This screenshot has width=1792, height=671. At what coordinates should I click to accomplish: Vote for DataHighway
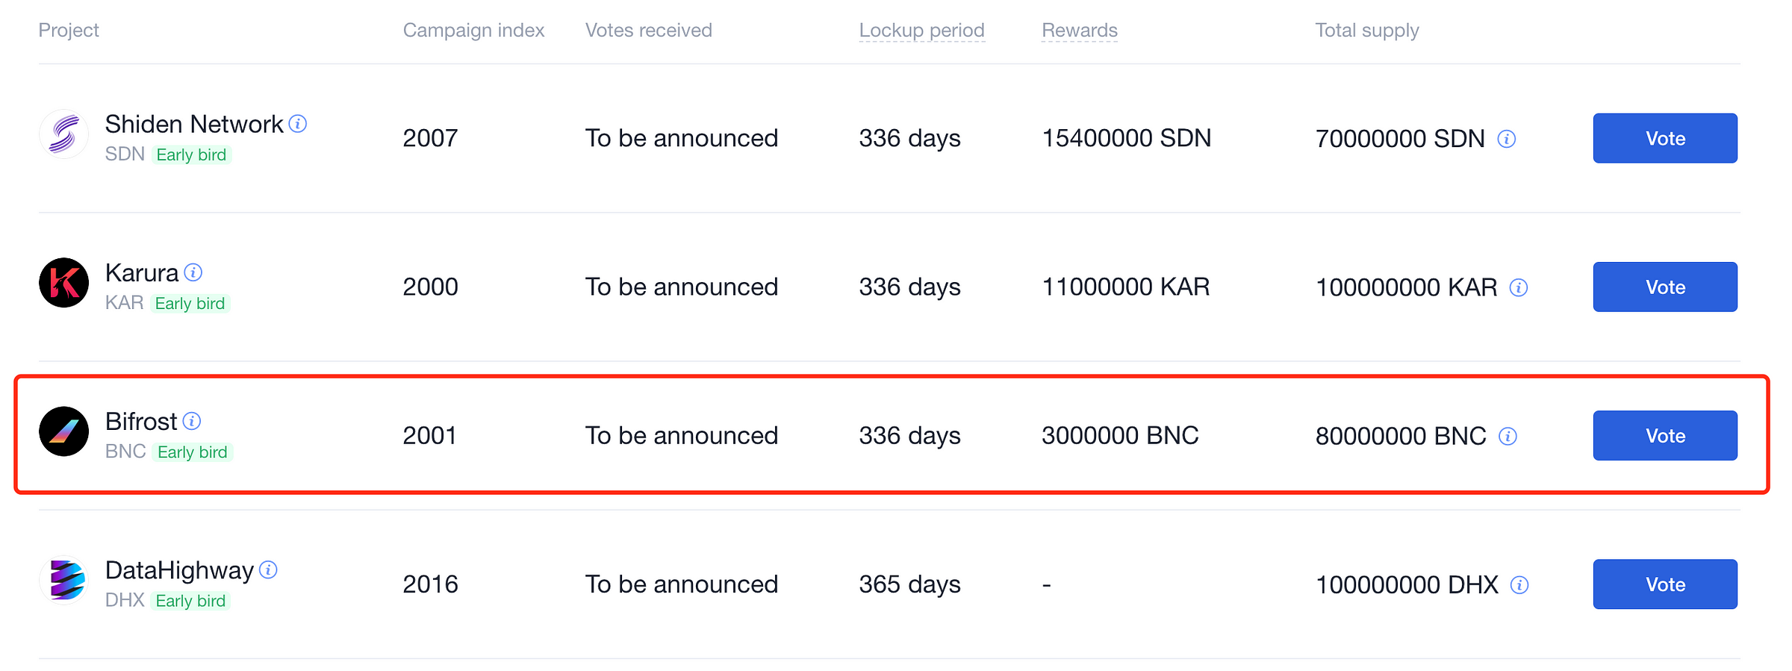1665,584
